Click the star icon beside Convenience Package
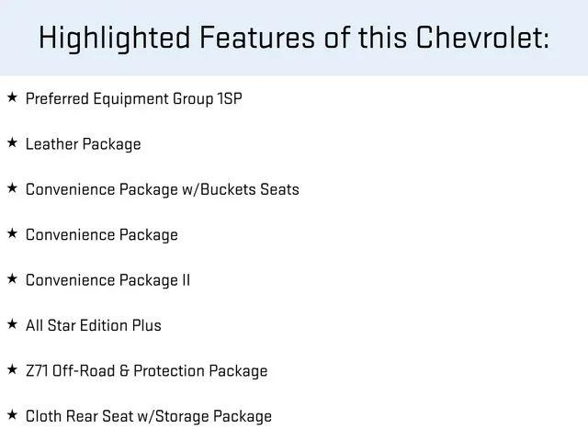This screenshot has height=441, width=588. pyautogui.click(x=12, y=233)
